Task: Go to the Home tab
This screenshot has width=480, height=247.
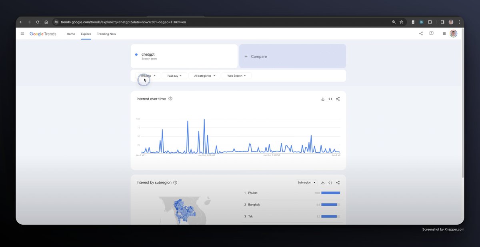Action: pyautogui.click(x=71, y=34)
